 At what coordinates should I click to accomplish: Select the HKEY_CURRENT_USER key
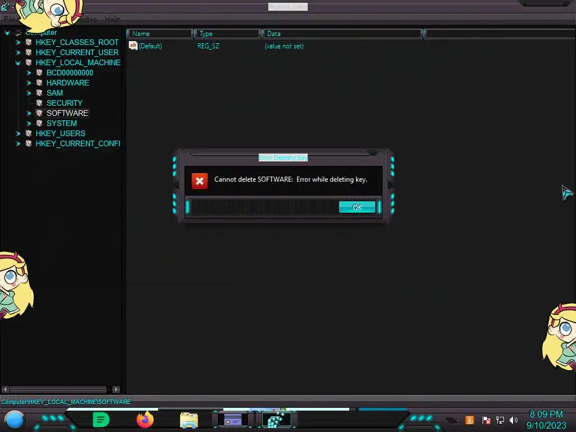(77, 52)
